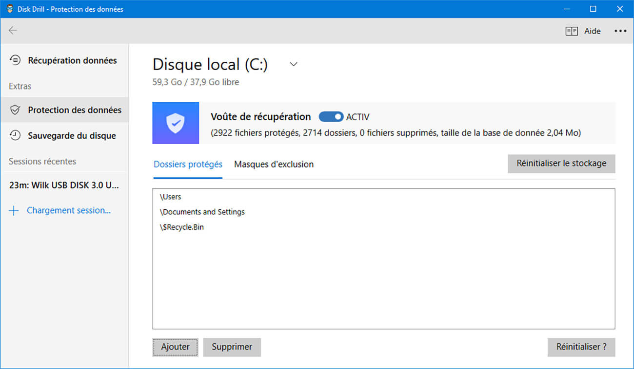Click the back arrow navigation icon
Image resolution: width=634 pixels, height=369 pixels.
point(13,30)
